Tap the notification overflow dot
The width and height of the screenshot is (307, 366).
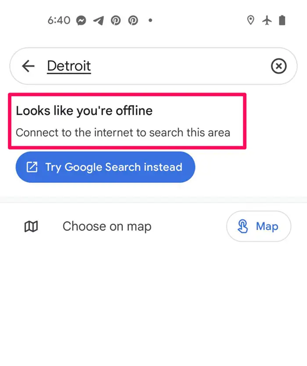click(x=151, y=21)
